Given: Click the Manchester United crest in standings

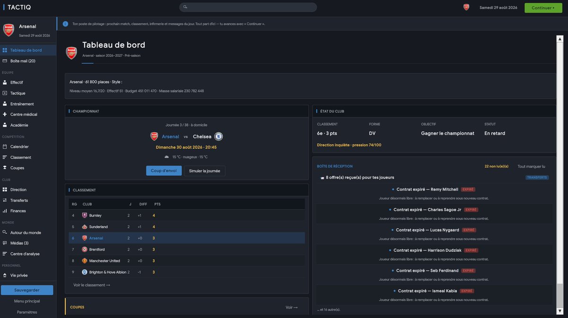Looking at the screenshot, I should pyautogui.click(x=85, y=261).
